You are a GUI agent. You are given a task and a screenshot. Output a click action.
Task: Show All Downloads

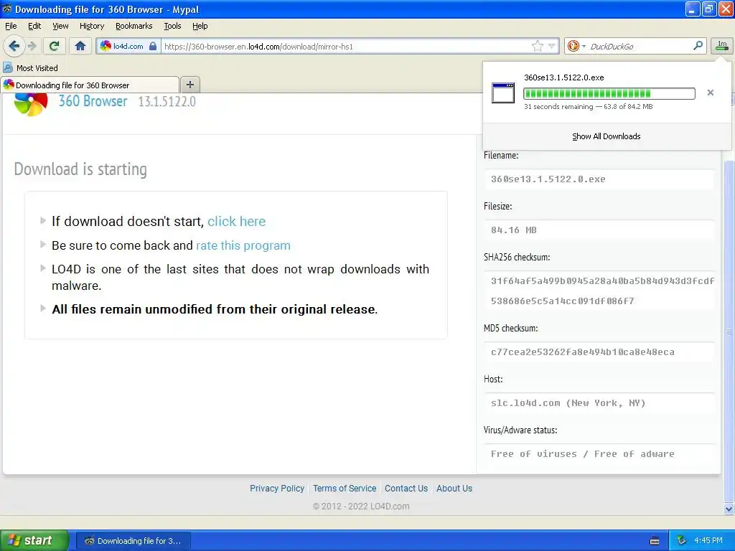point(606,136)
